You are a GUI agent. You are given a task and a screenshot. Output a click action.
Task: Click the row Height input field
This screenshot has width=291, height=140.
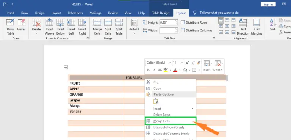[167, 22]
